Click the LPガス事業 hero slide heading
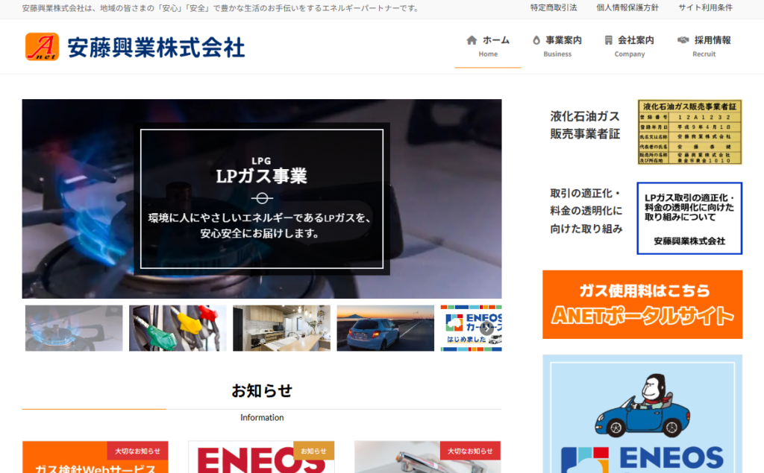 pos(262,176)
